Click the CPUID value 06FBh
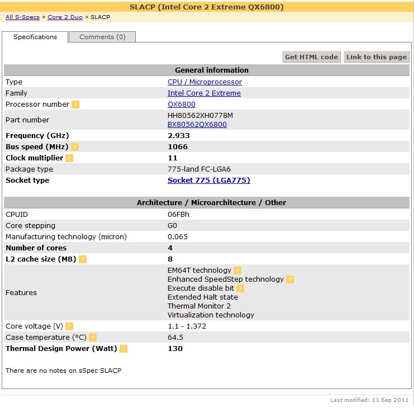This screenshot has height=408, width=414. click(x=178, y=214)
